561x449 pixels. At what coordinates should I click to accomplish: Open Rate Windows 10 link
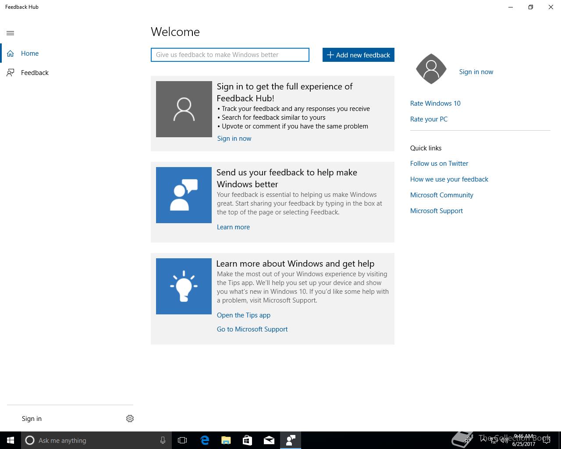tap(435, 103)
